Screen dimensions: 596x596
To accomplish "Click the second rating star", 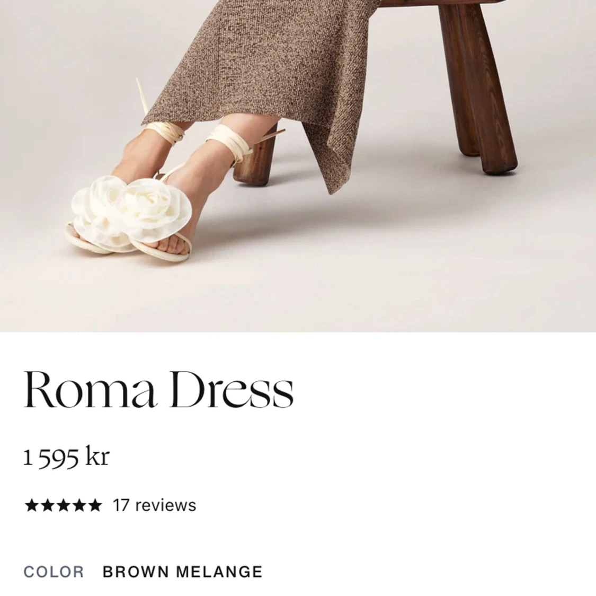I will (x=47, y=505).
